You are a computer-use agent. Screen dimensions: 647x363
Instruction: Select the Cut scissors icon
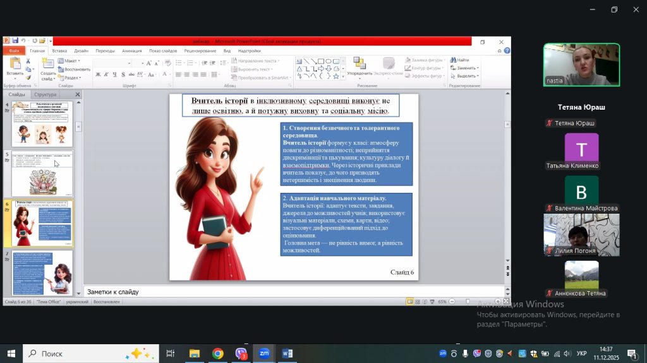pyautogui.click(x=29, y=61)
